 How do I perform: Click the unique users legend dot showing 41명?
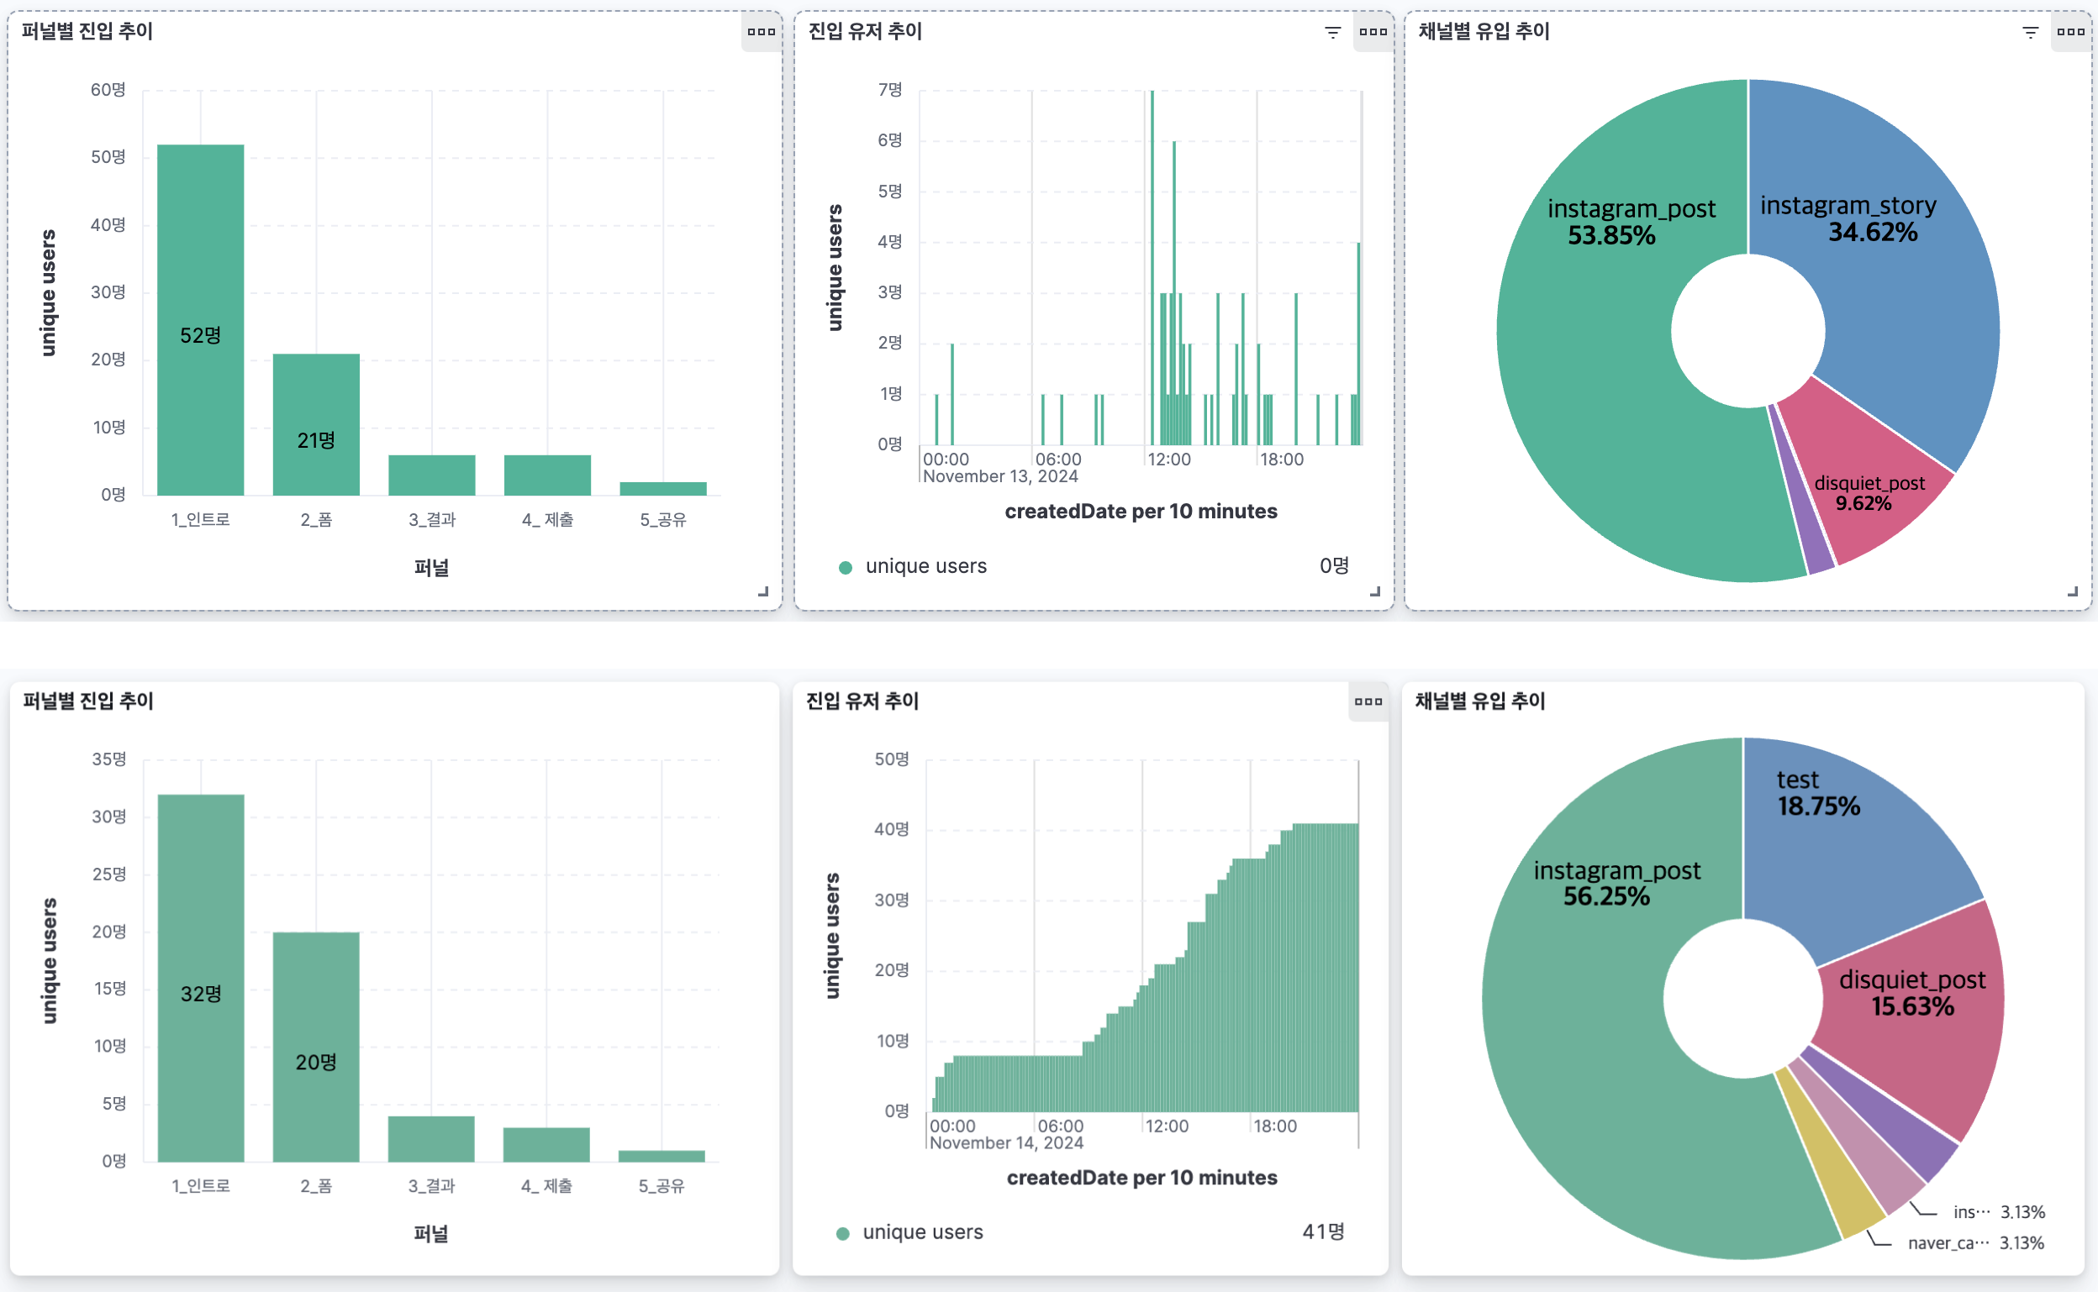click(x=843, y=1233)
